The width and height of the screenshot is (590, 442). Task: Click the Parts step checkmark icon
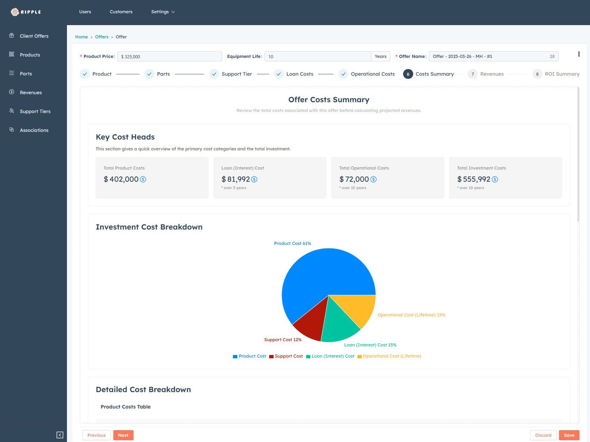coord(149,74)
